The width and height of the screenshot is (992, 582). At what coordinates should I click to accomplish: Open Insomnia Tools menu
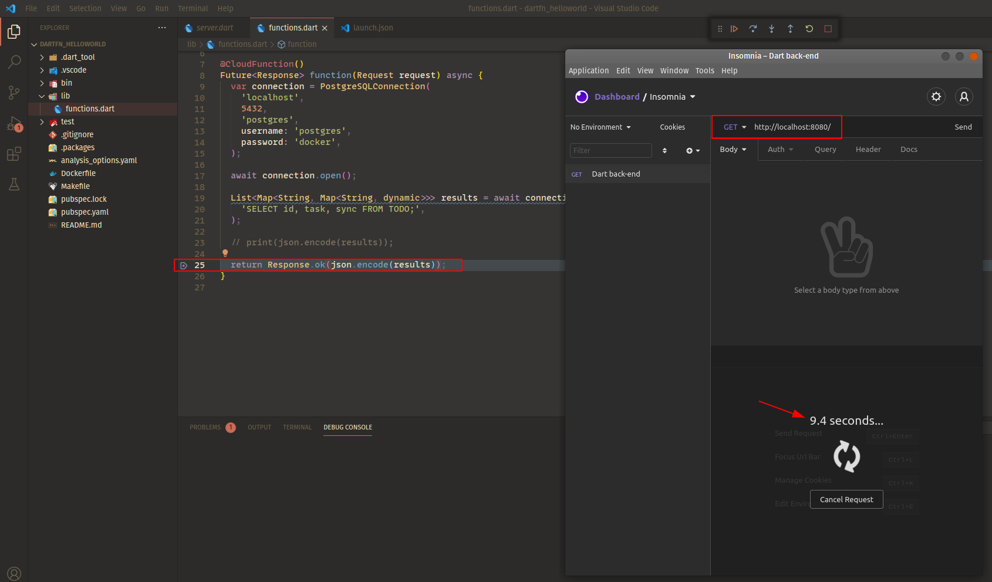click(705, 70)
